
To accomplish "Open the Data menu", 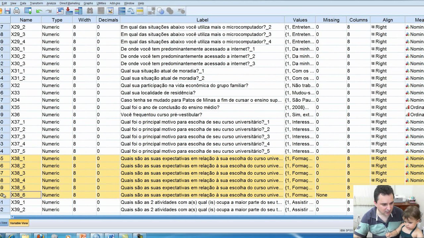I will 23,3.
